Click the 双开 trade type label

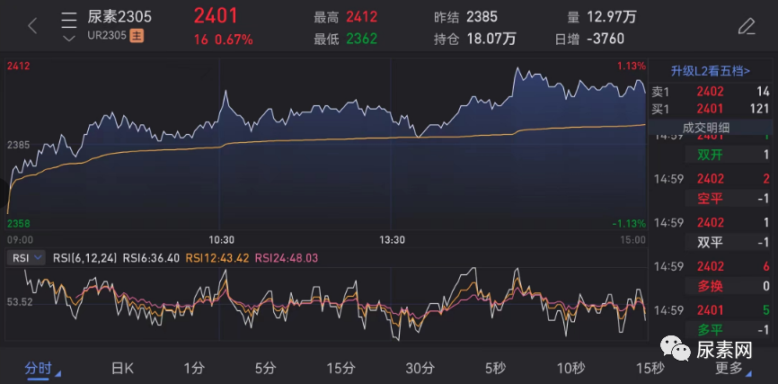[x=710, y=155]
